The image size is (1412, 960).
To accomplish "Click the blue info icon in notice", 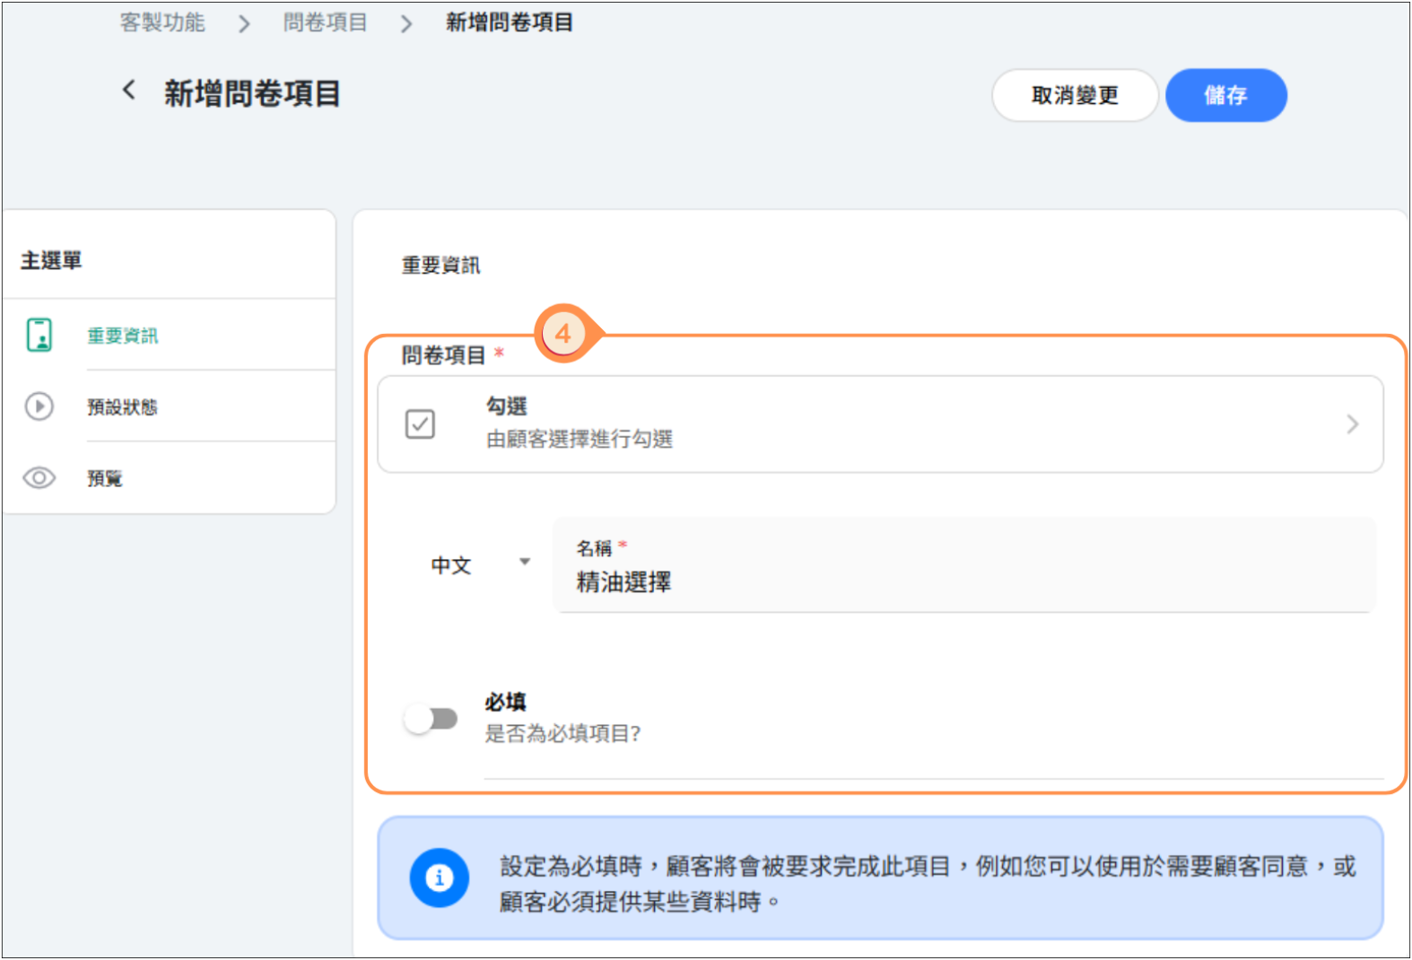I will coord(439,877).
